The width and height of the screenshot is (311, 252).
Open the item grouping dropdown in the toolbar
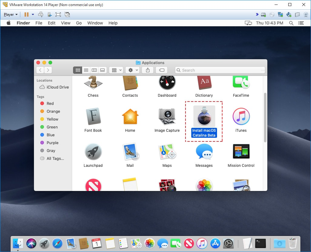116,70
